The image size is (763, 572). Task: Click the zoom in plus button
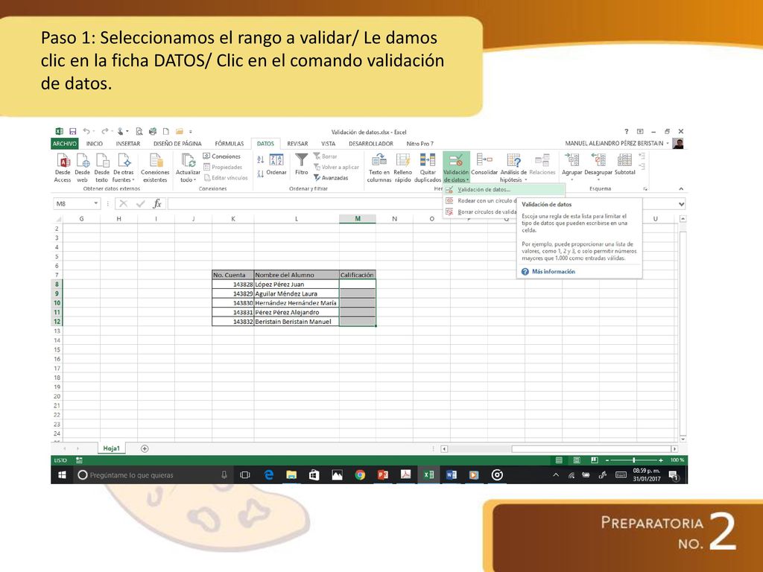pyautogui.click(x=660, y=460)
